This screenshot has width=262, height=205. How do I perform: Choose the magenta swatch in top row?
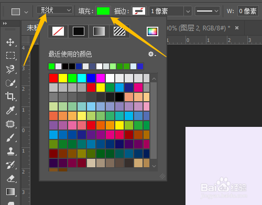click(x=101, y=78)
